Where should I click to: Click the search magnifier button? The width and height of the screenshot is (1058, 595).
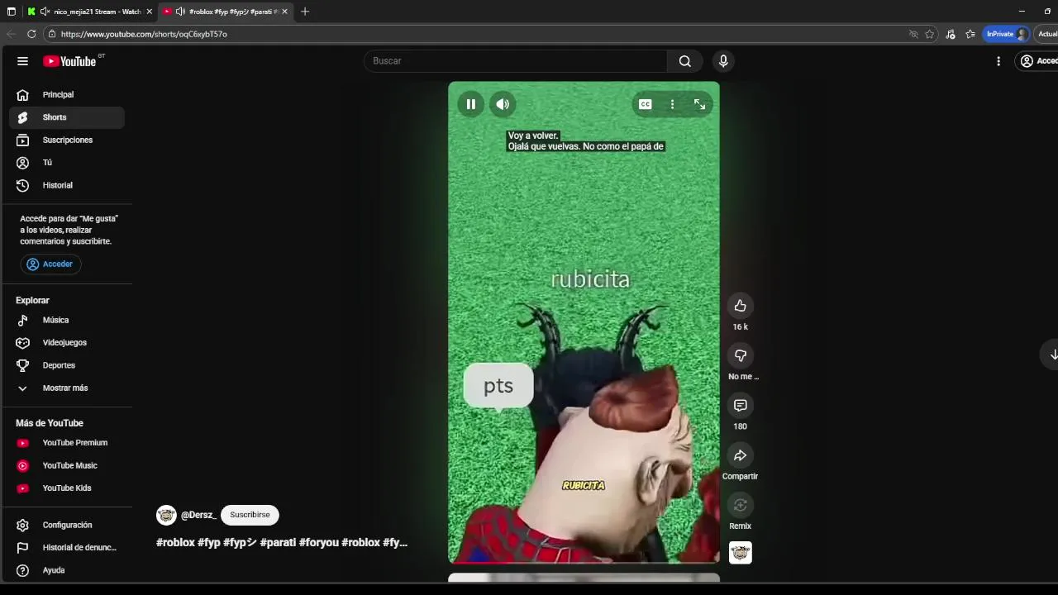[x=684, y=61]
